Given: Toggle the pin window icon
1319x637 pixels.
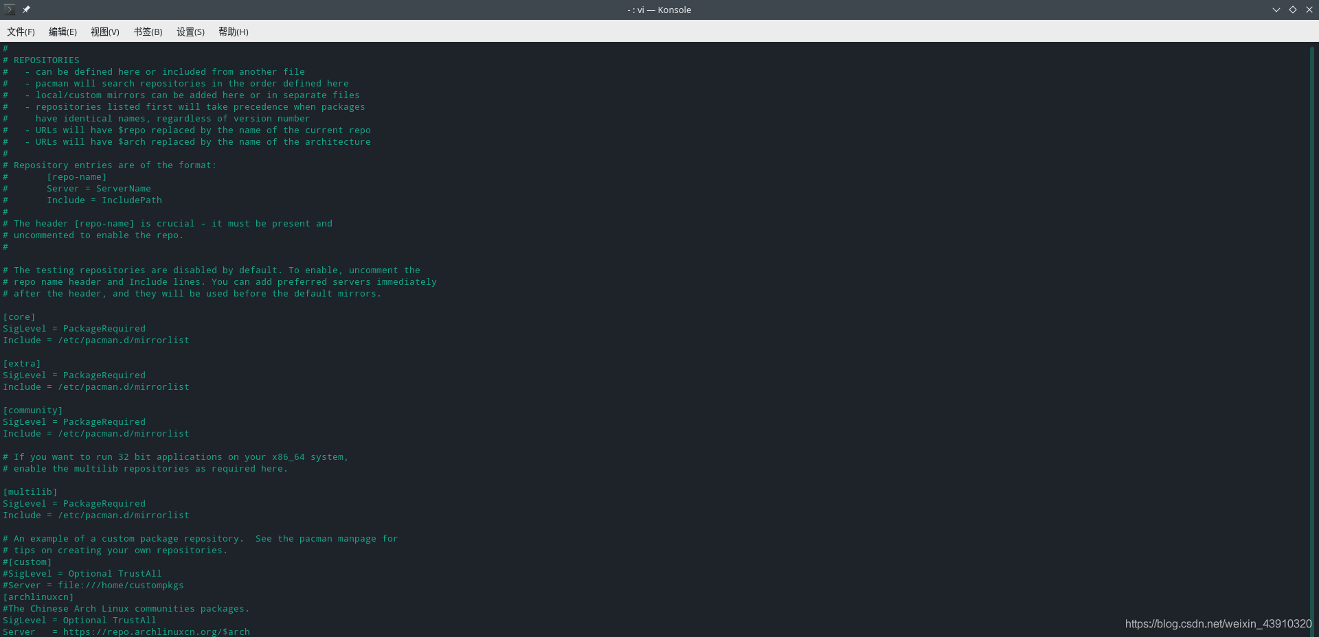Looking at the screenshot, I should [x=26, y=10].
